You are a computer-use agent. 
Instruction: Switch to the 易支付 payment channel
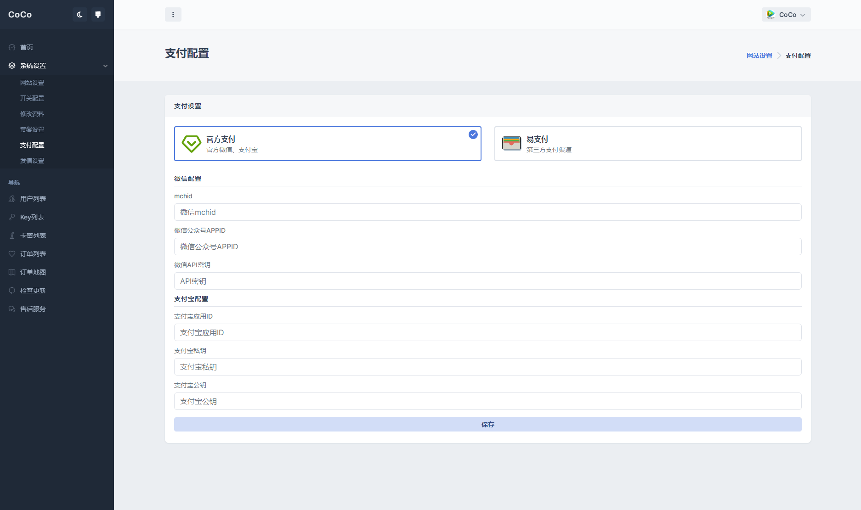coord(648,143)
